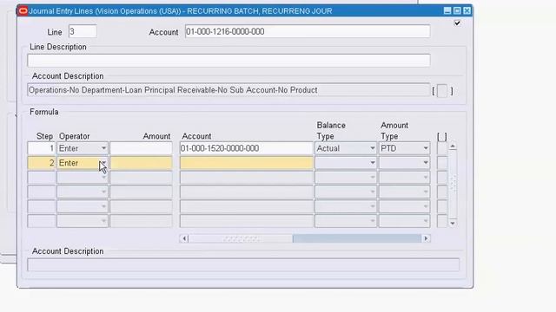Minimize the Journal Entry Lines window
This screenshot has width=556, height=312.
(447, 11)
